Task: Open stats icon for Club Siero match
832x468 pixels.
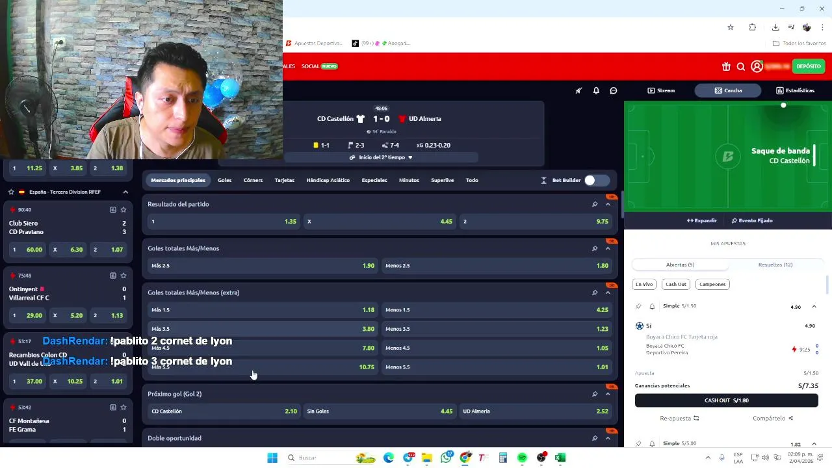Action: pyautogui.click(x=112, y=210)
